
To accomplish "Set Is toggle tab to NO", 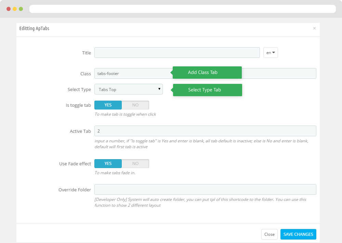I will pyautogui.click(x=135, y=105).
